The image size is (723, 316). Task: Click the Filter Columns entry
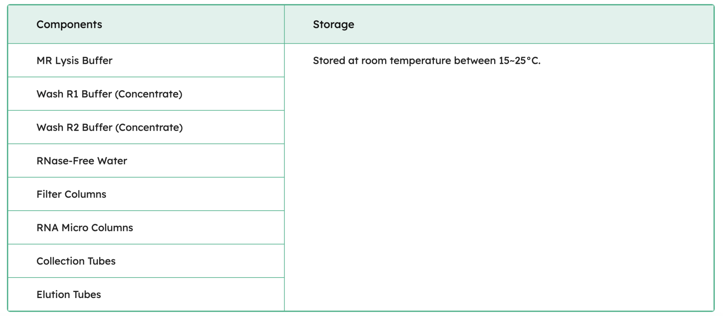click(x=71, y=194)
